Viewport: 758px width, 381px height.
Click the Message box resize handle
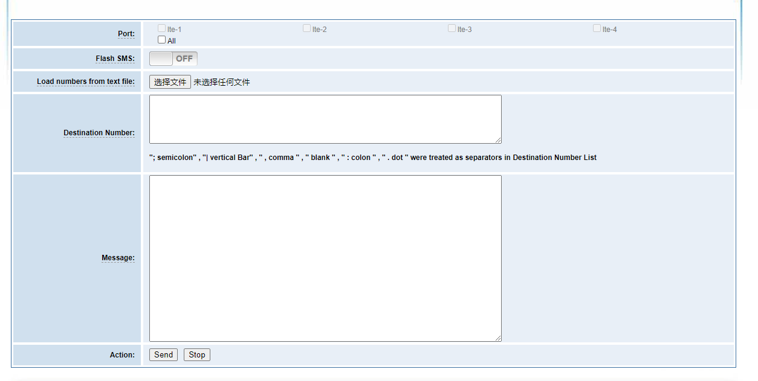click(x=497, y=338)
